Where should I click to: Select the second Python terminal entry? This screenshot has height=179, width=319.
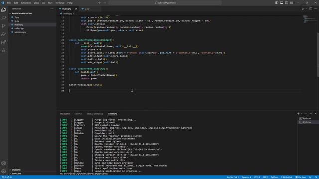coord(307,122)
